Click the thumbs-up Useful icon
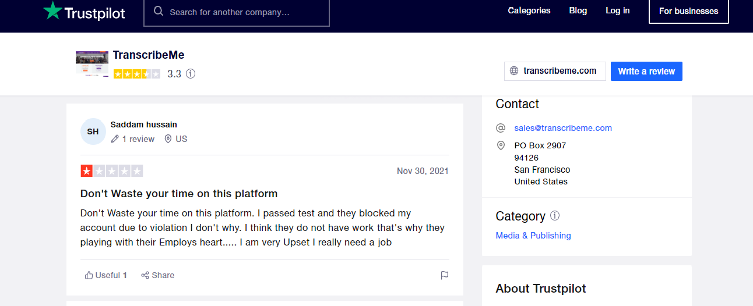Viewport: 753px width, 306px height. pos(89,275)
